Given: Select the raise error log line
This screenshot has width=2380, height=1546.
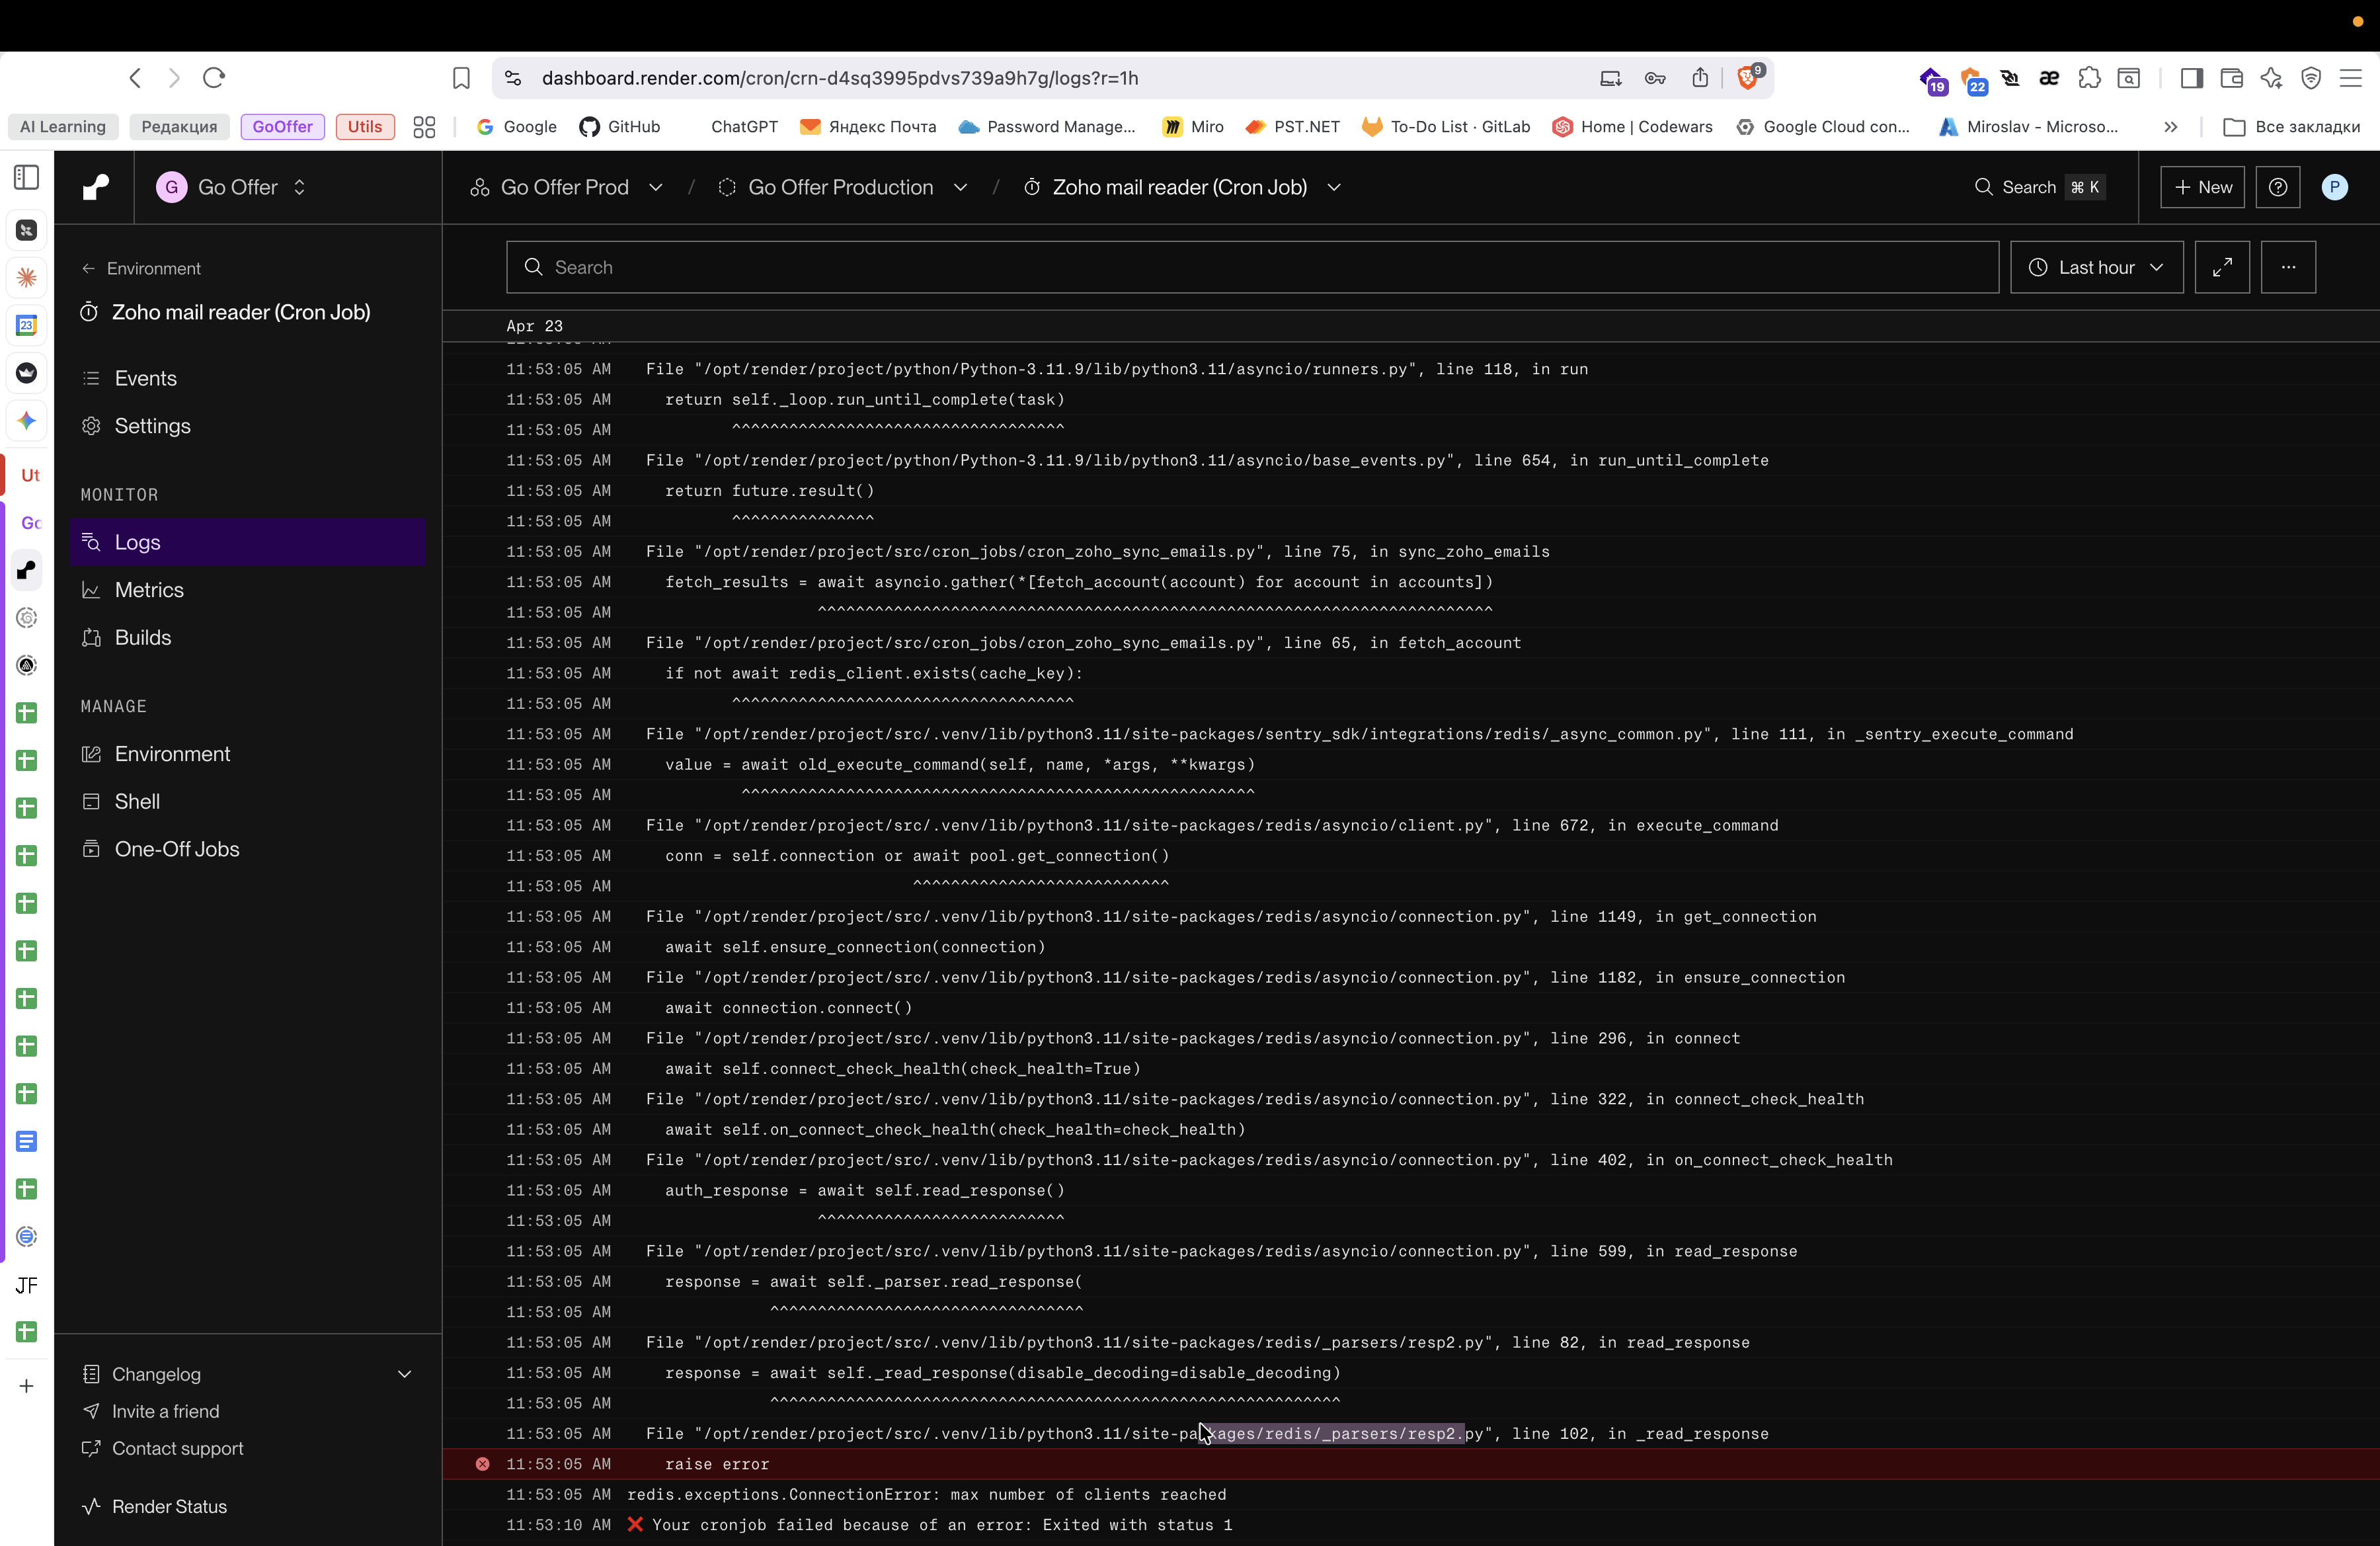Looking at the screenshot, I should click(x=716, y=1464).
